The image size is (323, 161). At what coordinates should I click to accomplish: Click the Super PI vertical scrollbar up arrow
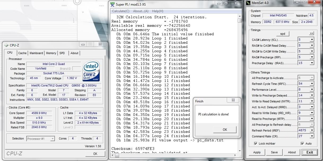pyautogui.click(x=240, y=16)
